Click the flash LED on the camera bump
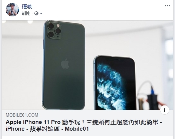Screen dimensions: 175x139 tap(58, 25)
